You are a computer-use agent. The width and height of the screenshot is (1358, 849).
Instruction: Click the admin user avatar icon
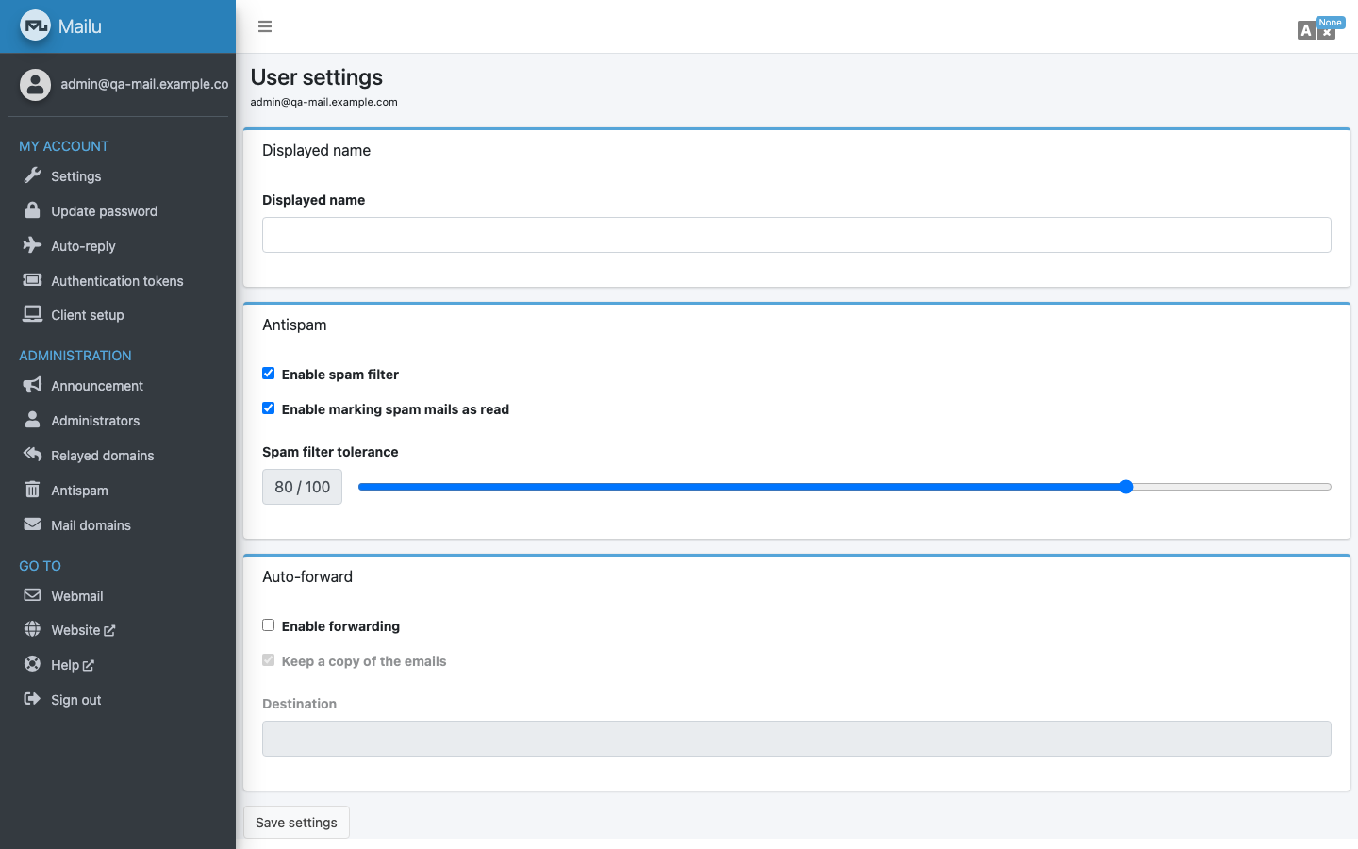click(x=35, y=84)
